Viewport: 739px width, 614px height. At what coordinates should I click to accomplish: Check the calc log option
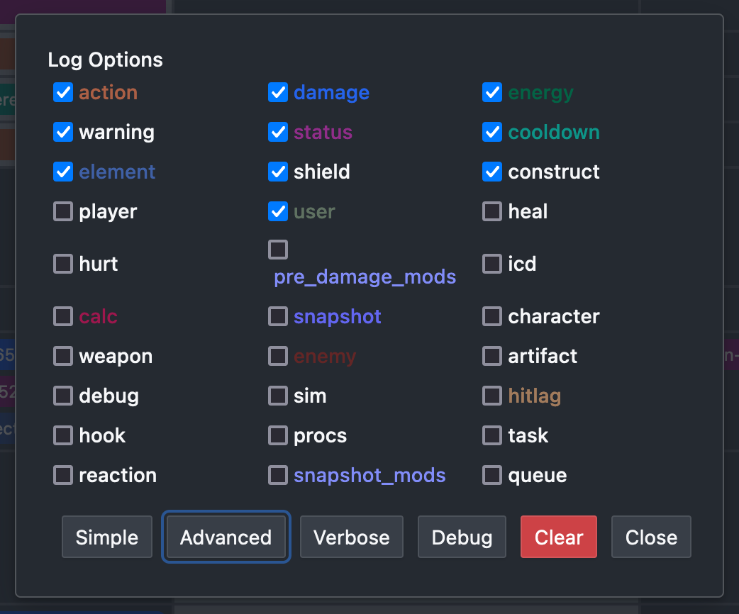pyautogui.click(x=63, y=316)
